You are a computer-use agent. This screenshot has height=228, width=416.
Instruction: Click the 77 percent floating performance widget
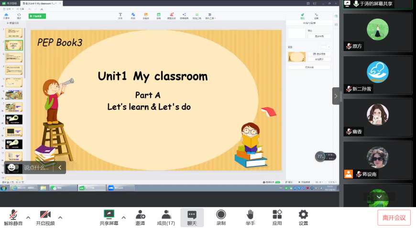(325, 156)
